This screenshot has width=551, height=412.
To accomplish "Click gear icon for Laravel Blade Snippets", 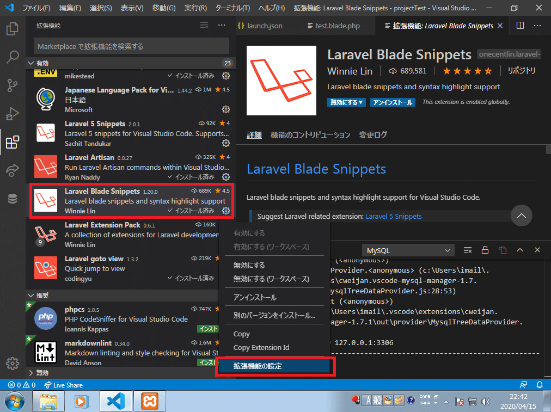I will tap(226, 211).
